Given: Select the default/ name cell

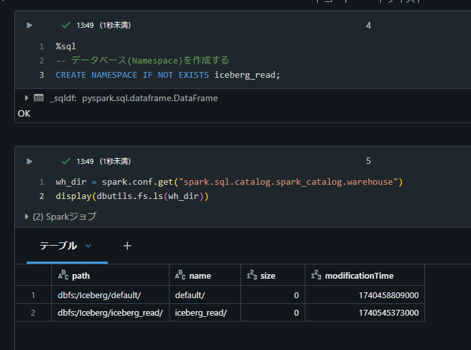Looking at the screenshot, I should [205, 295].
